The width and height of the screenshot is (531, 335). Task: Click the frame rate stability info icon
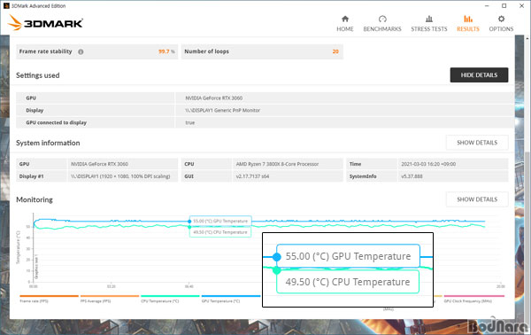click(x=81, y=51)
